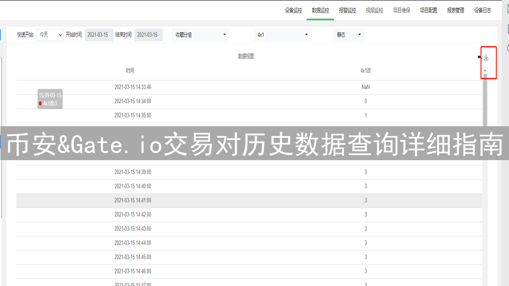This screenshot has width=509, height=286.
Task: Click the table's vertical scrollbar thumb
Action: (485, 100)
